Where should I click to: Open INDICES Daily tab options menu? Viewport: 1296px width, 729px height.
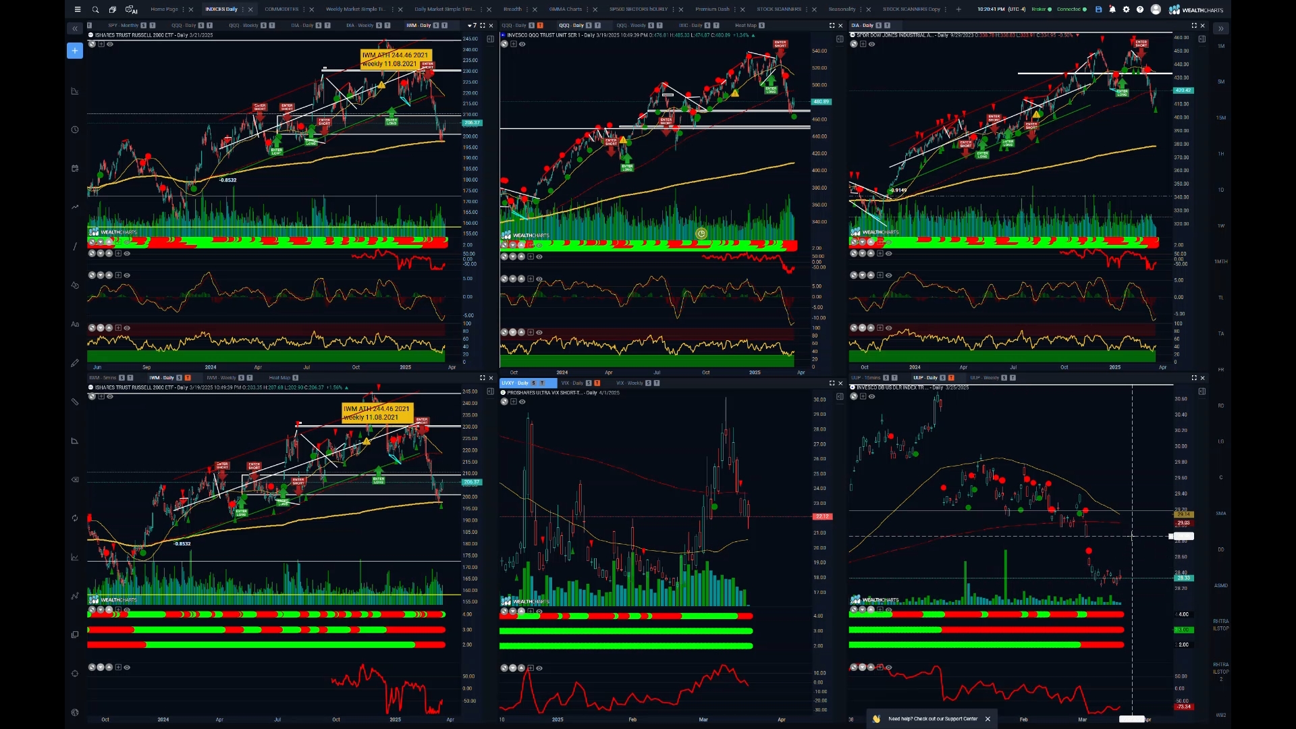tap(242, 9)
